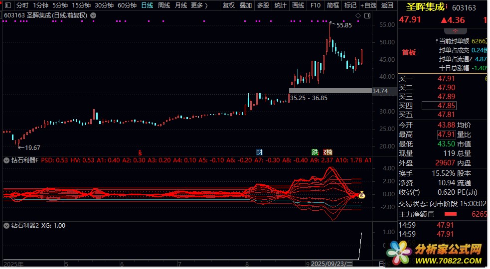Open dropdown next to 圣晖集成 chart title
This screenshot has width=490, height=269.
94,15
